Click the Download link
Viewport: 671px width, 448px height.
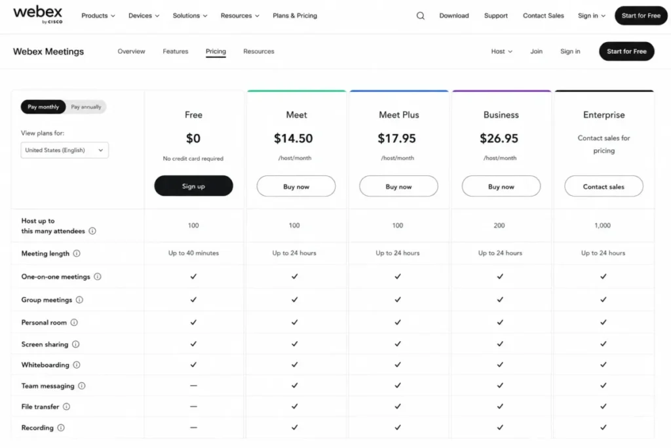point(454,16)
